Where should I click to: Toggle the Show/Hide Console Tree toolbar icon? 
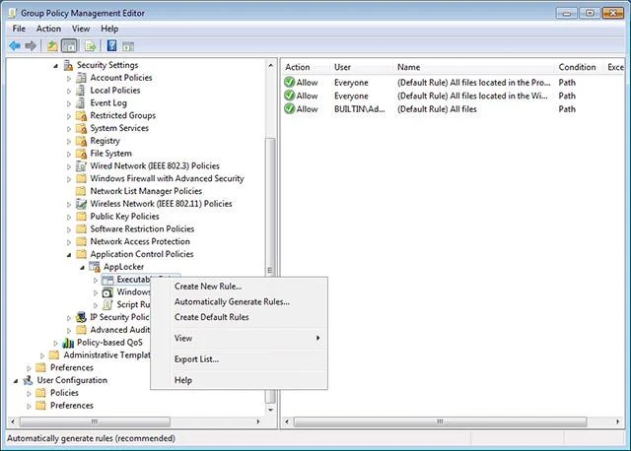coord(69,46)
